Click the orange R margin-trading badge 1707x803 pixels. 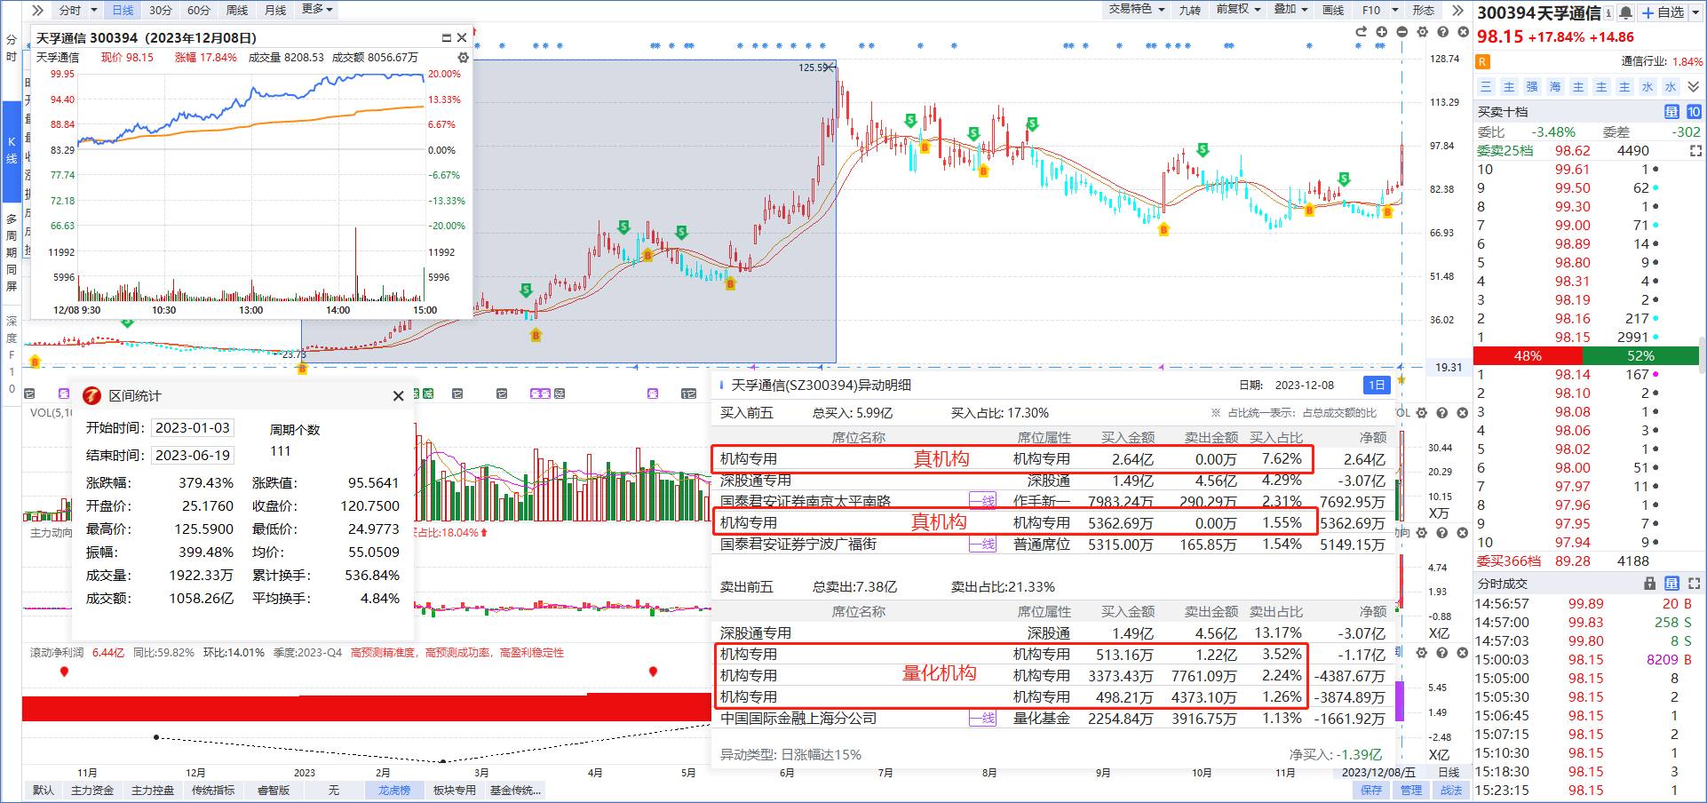[1482, 61]
